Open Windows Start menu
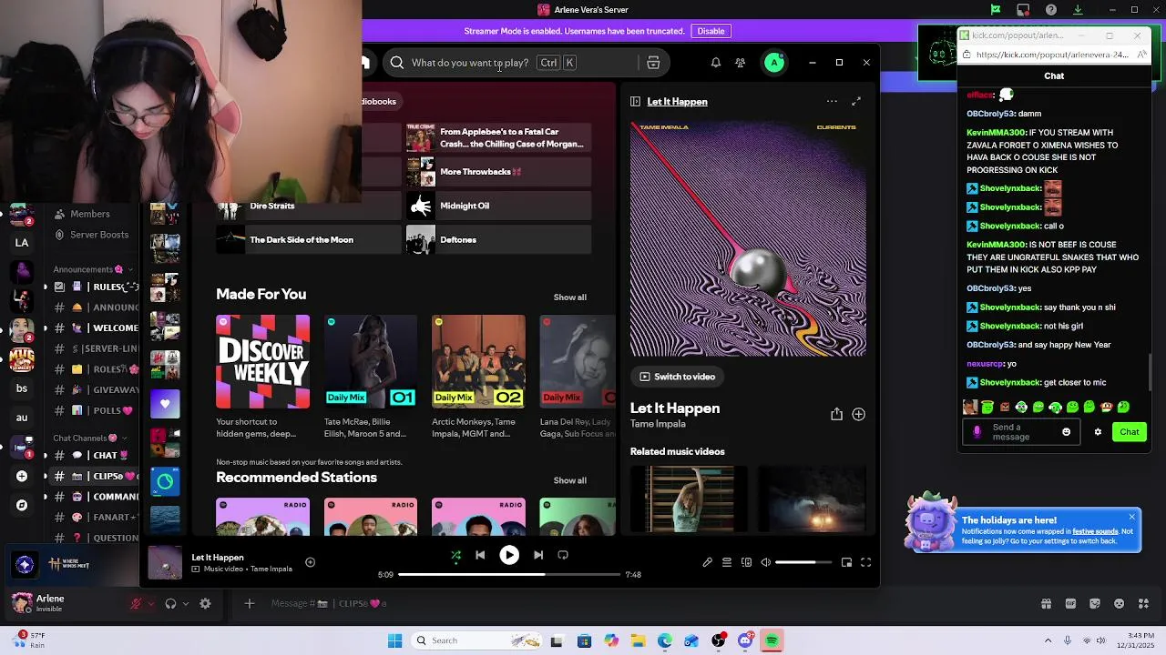 [x=394, y=640]
